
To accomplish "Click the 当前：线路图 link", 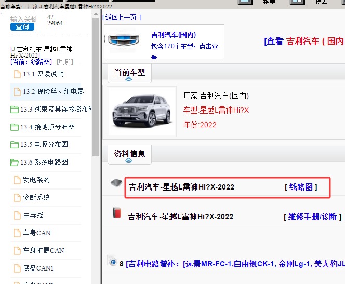I will tap(31, 62).
